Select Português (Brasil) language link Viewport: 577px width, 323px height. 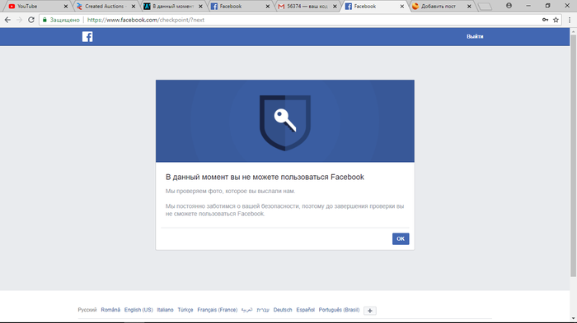click(x=339, y=310)
